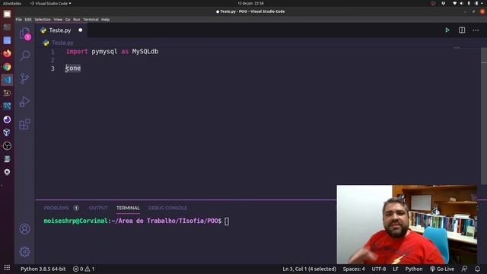Open the Search view in activity bar
The image size is (487, 274).
[24, 56]
